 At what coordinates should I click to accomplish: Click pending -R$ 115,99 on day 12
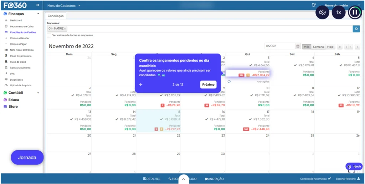pos(353,105)
